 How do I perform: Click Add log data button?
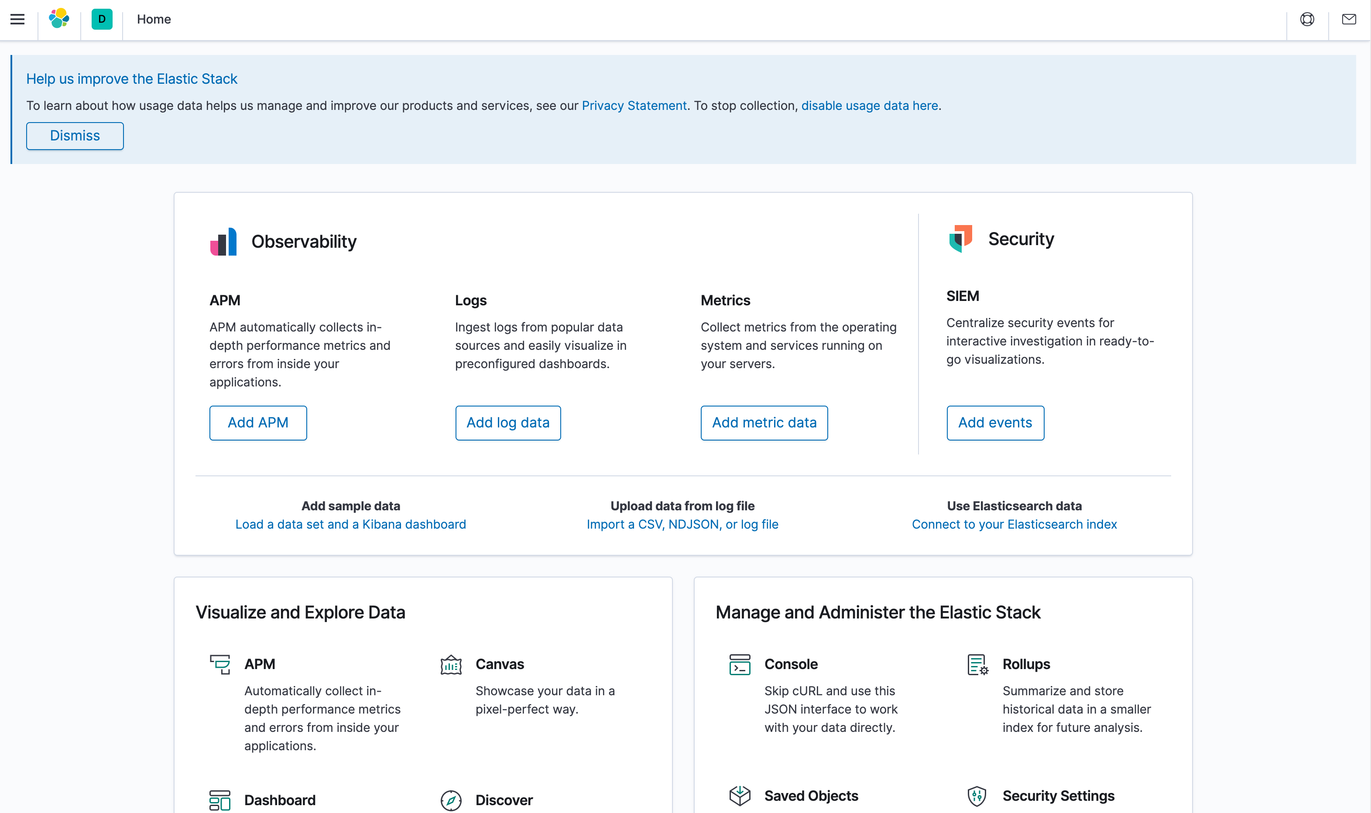point(507,422)
